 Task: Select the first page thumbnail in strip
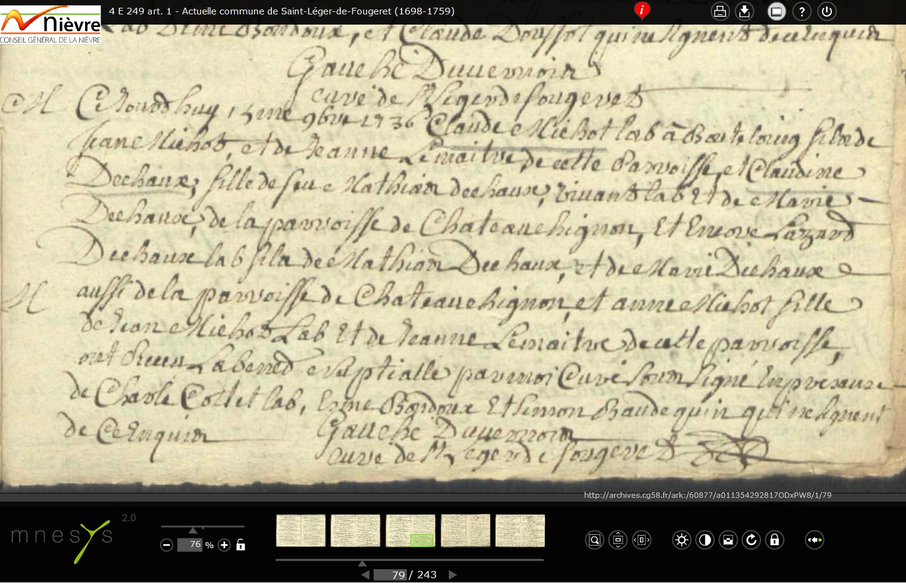(x=300, y=531)
